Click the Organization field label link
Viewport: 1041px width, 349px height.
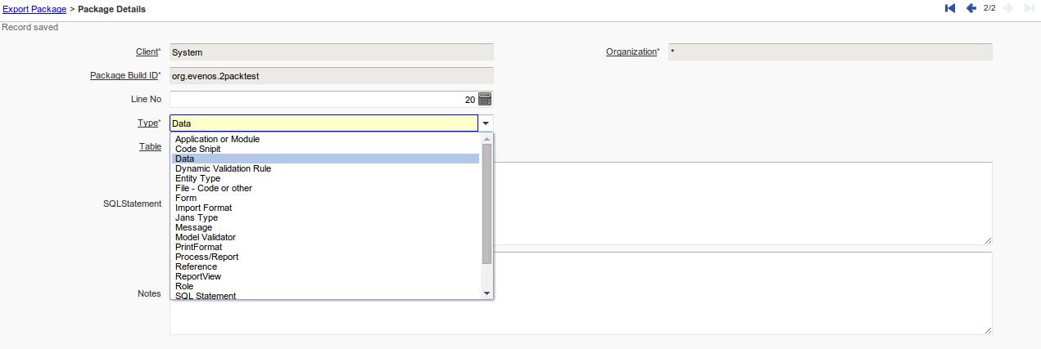click(631, 51)
